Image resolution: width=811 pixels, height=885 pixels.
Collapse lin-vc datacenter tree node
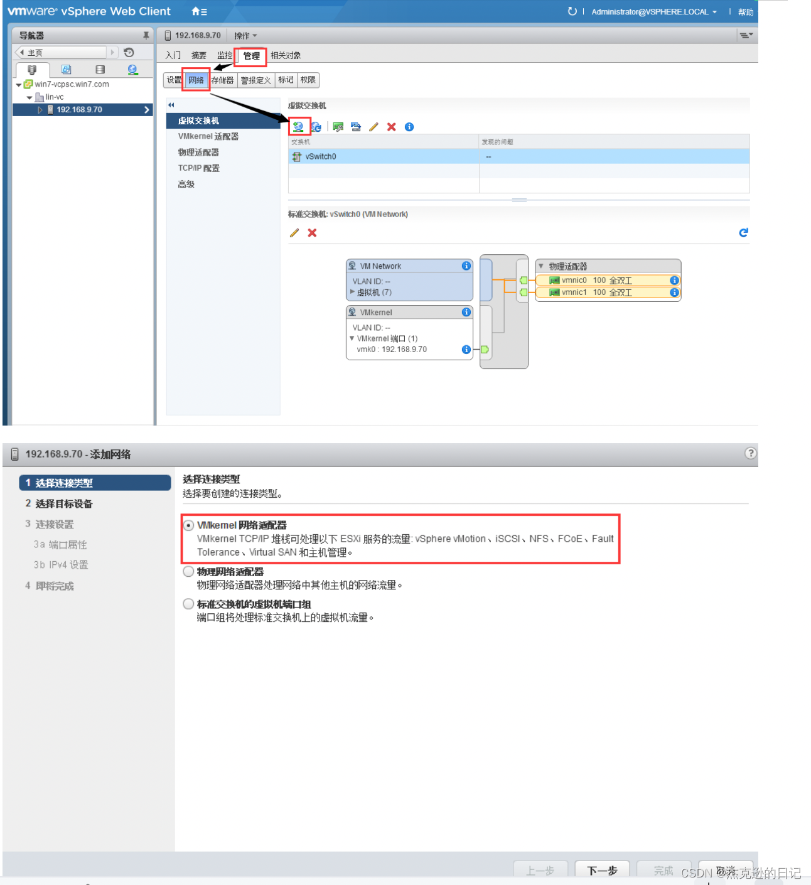tap(29, 97)
